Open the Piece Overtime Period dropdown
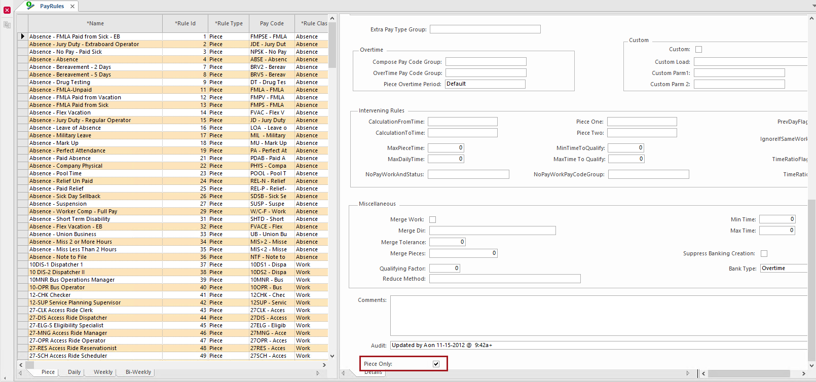Viewport: 816px width, 382px height. point(485,84)
